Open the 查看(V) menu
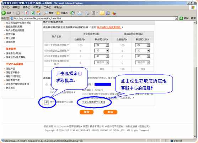Image resolution: width=198 pixels, height=143 pixels. pos(26,7)
